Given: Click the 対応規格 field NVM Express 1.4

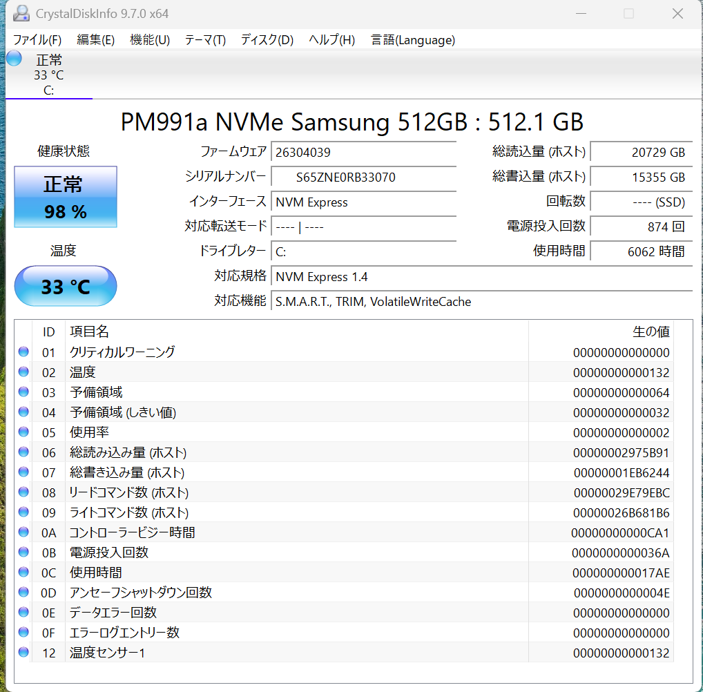Looking at the screenshot, I should click(482, 277).
